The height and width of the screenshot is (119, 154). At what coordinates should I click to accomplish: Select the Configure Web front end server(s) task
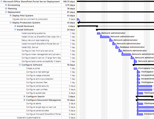pyautogui.click(x=38, y=51)
